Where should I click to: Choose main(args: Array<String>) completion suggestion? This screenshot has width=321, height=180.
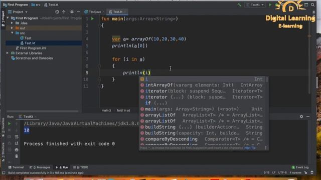(x=203, y=109)
